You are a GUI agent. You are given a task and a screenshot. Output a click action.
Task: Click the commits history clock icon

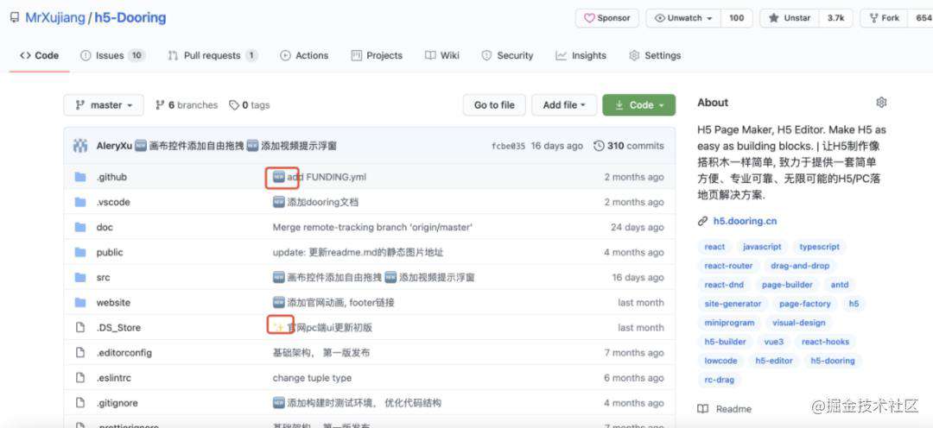pyautogui.click(x=600, y=146)
